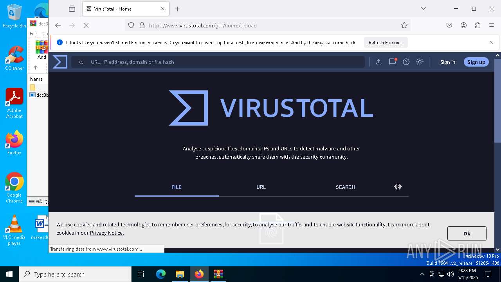The width and height of the screenshot is (501, 282).
Task: Toggle the light/dark theme sun icon
Action: pos(420,62)
